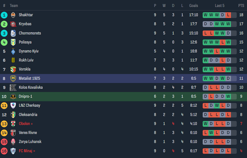The width and height of the screenshot is (247, 158).
Task: Click the position 1 rank badge
Action: [4, 15]
